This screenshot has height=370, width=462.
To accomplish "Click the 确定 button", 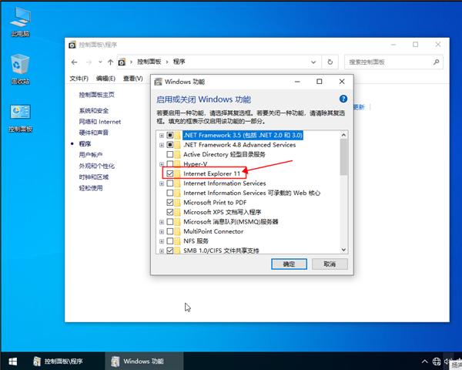I will pos(289,264).
